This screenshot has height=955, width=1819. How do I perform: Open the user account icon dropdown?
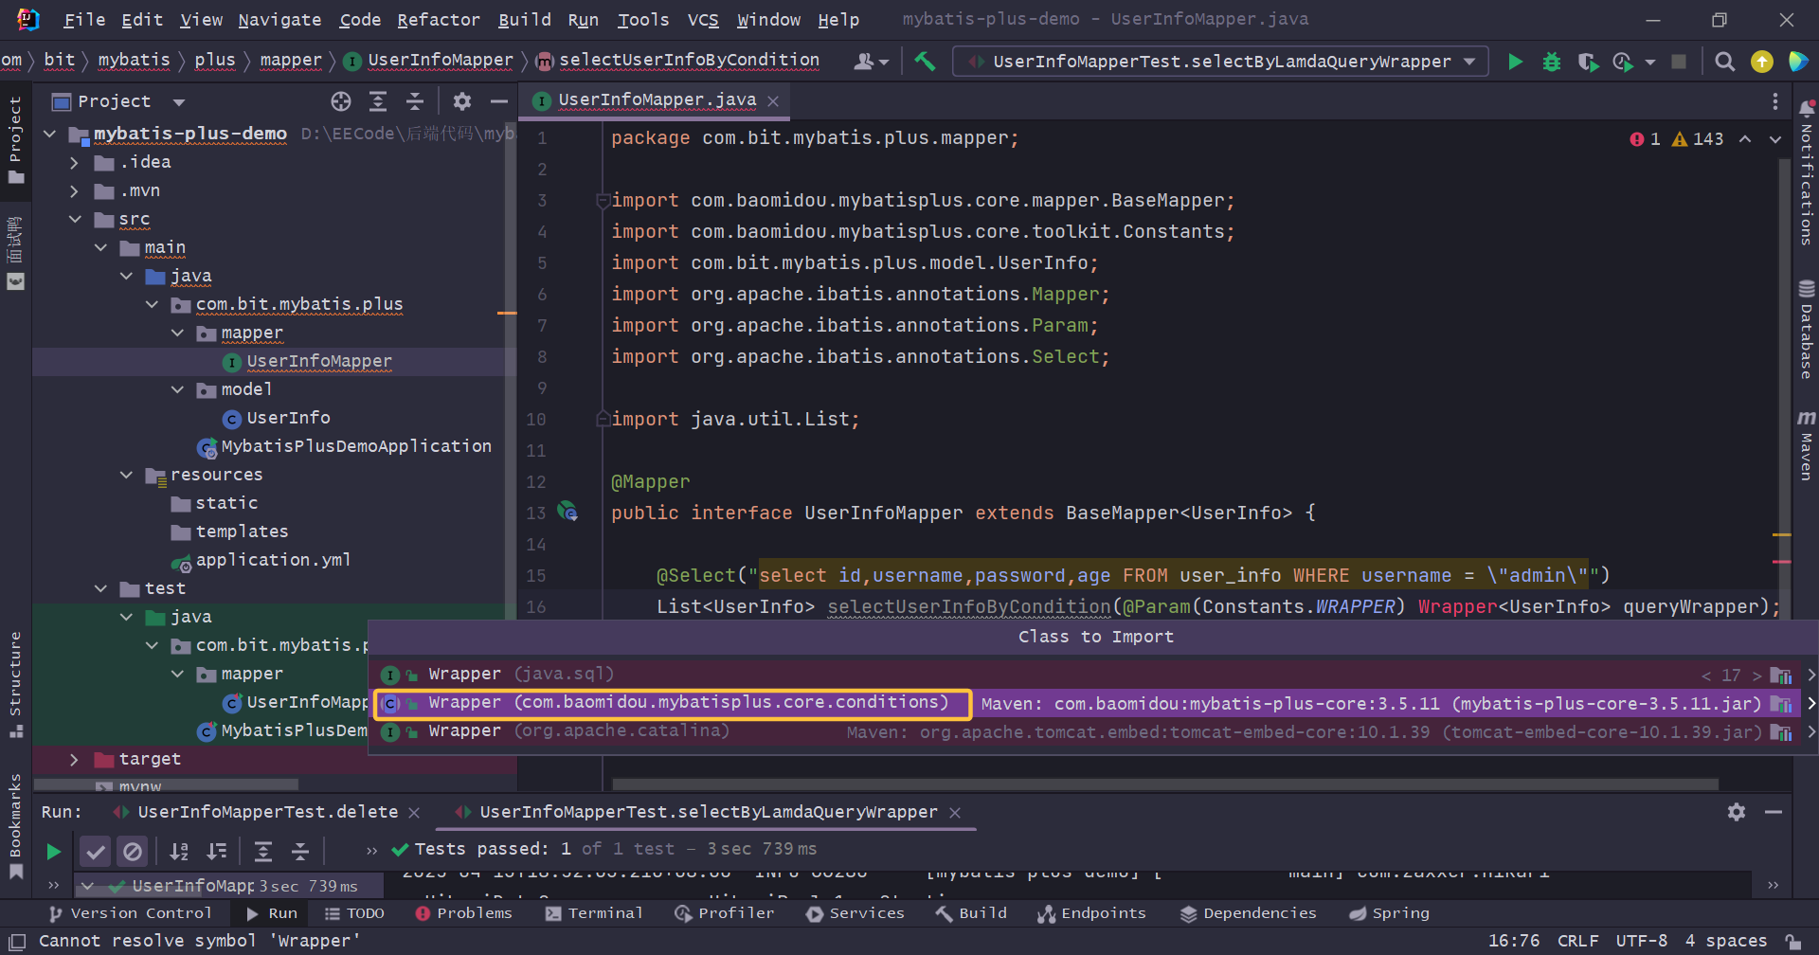coord(871,62)
